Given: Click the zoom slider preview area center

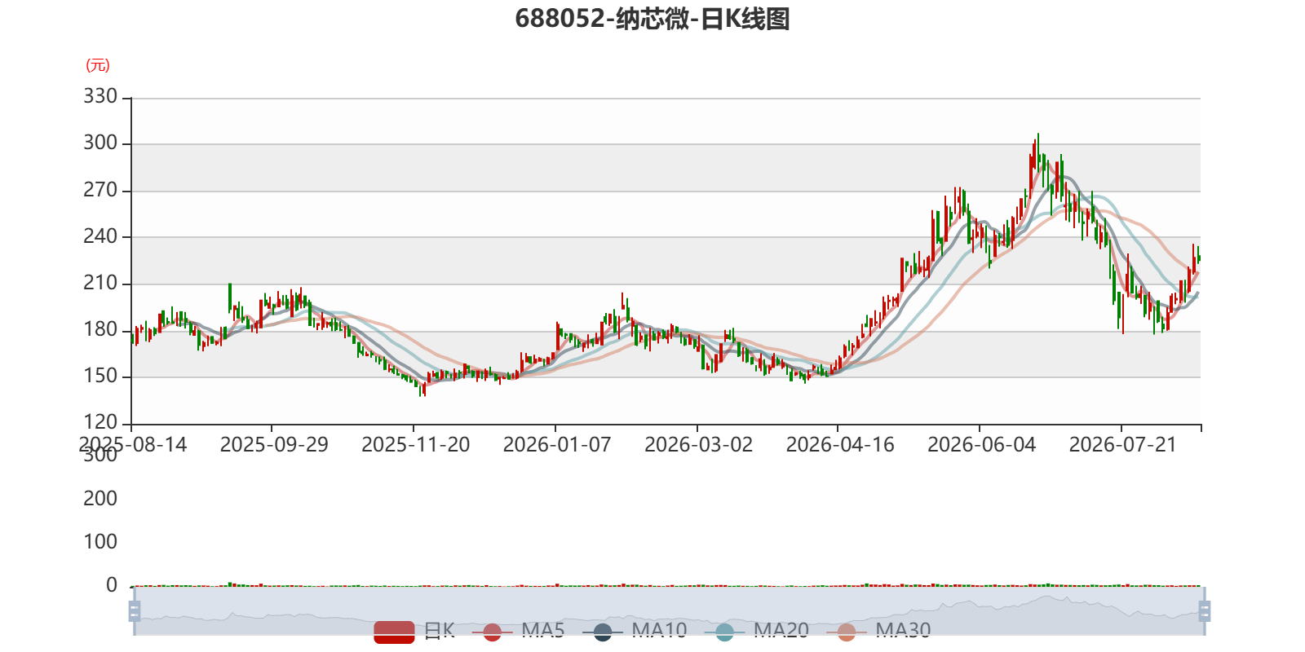Looking at the screenshot, I should coord(670,611).
